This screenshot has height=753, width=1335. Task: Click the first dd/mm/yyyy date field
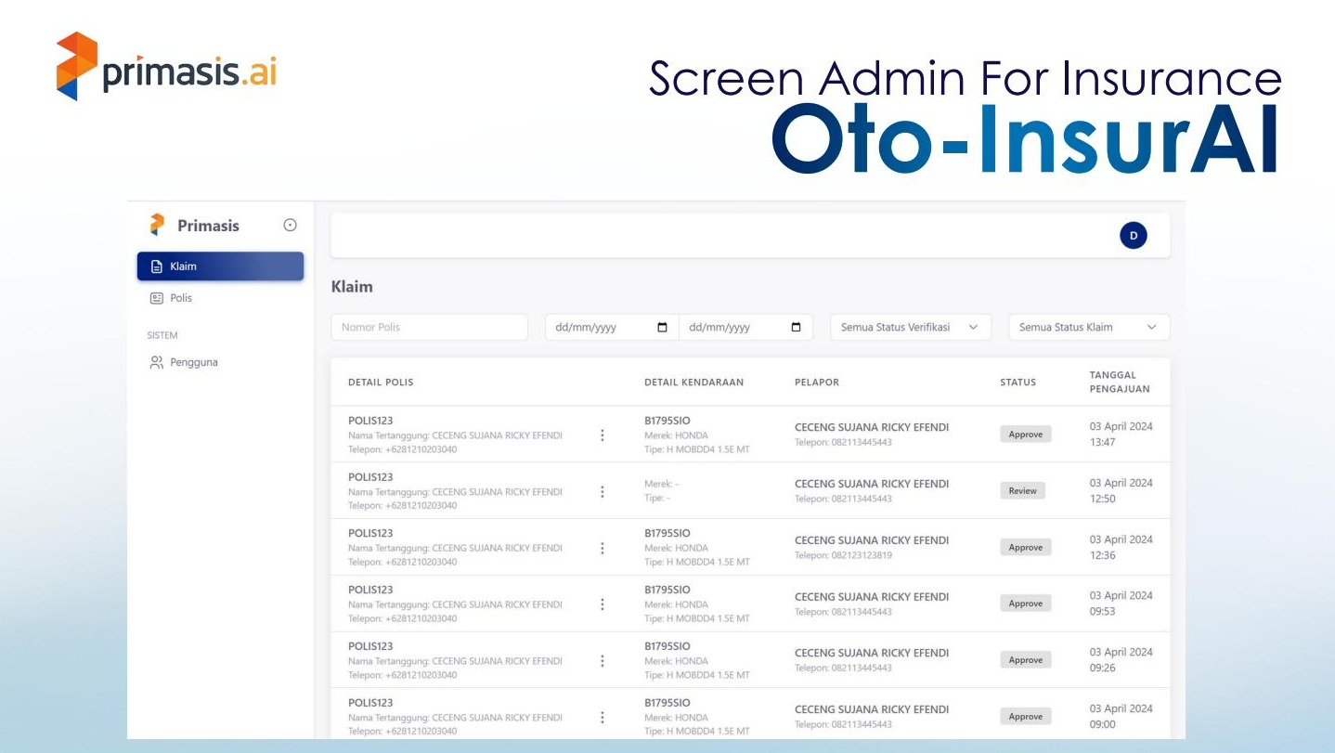click(612, 327)
